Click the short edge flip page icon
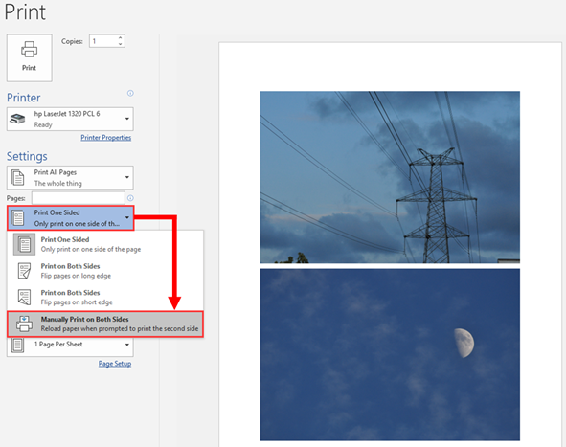The width and height of the screenshot is (566, 447). tap(24, 298)
